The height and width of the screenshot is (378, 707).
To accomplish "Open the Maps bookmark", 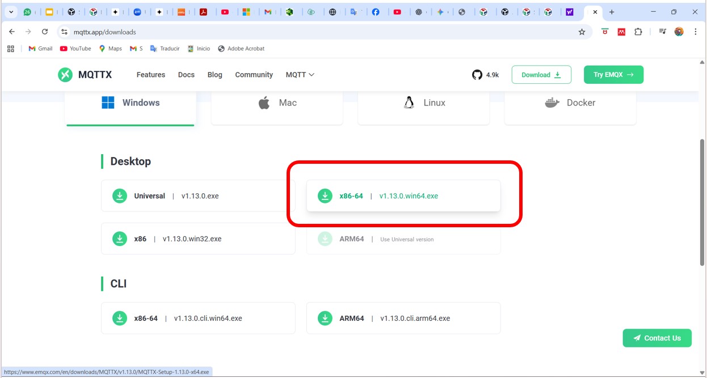I will [110, 49].
